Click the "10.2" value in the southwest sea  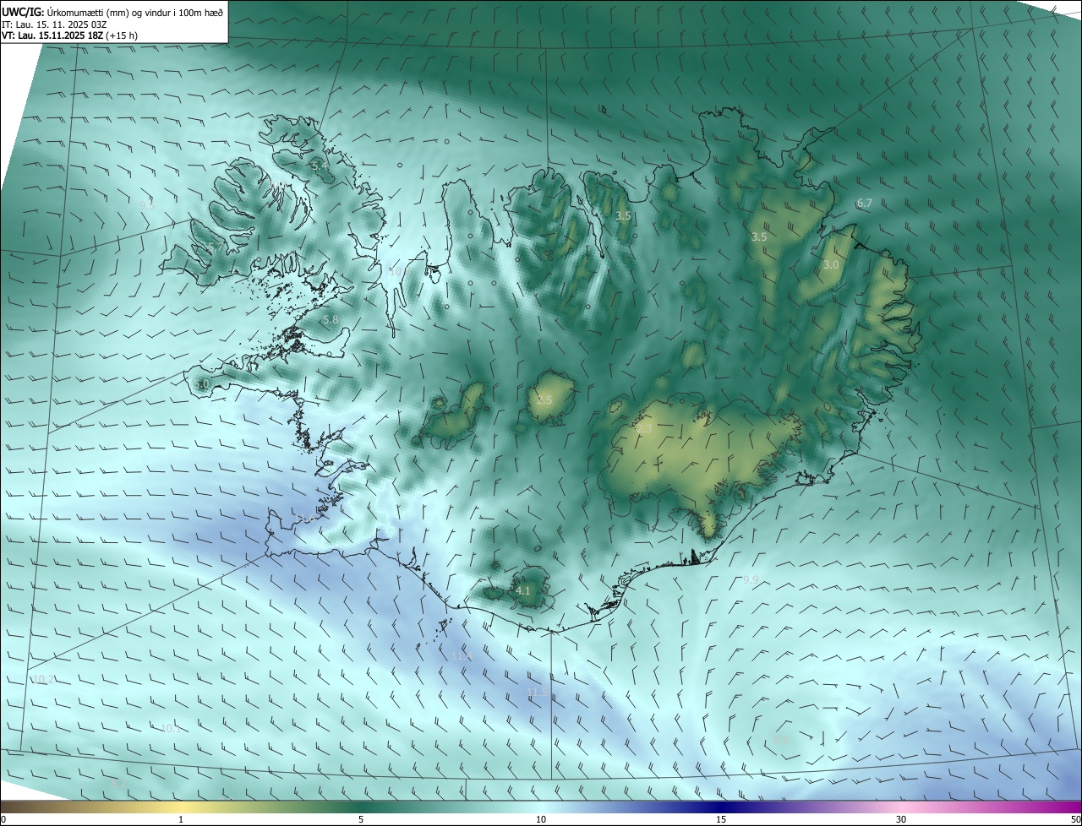[x=44, y=680]
